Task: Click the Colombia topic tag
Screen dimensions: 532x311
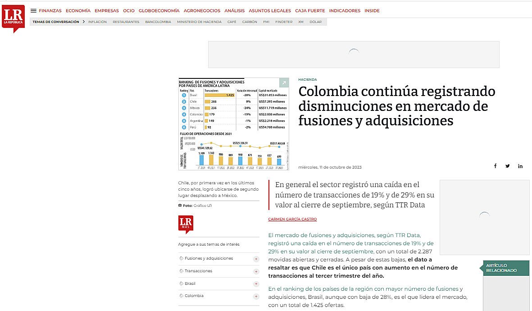Action: click(194, 296)
